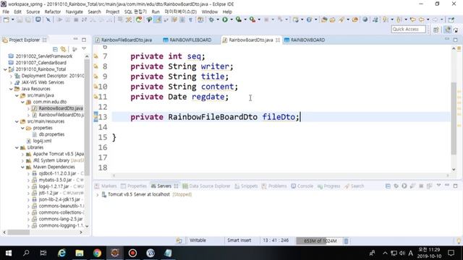Click the editor vertical scrollbar
This screenshot has height=260, width=463.
[x=454, y=118]
